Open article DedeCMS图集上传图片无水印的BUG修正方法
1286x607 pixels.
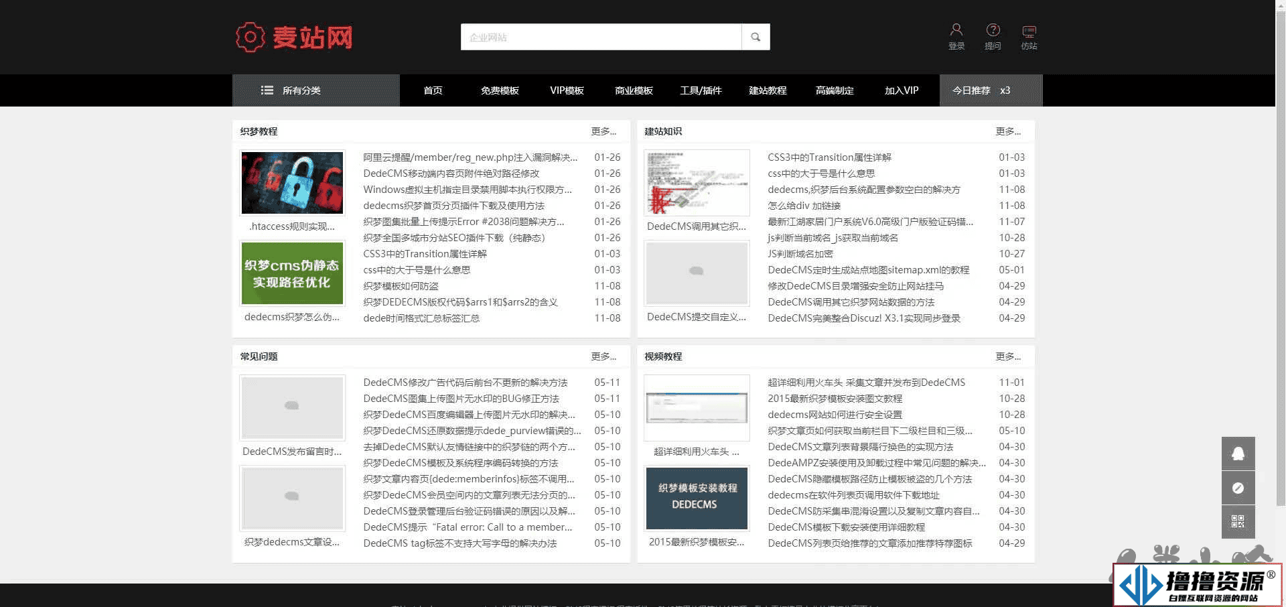click(461, 399)
